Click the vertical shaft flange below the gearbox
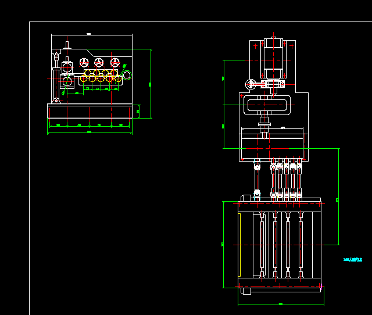Viewport: 372px width, 315px height. (x=264, y=122)
